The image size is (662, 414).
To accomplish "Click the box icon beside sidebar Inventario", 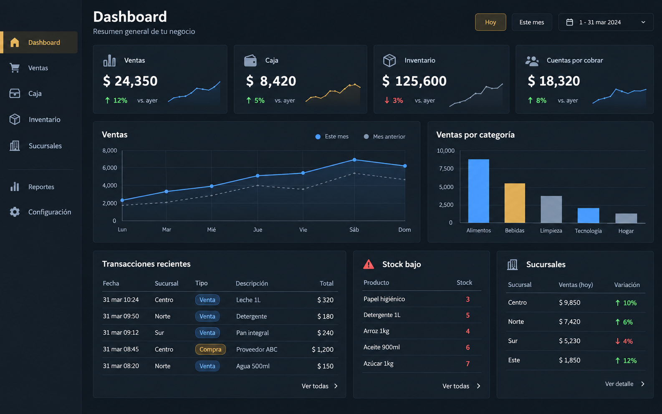I will click(x=15, y=119).
